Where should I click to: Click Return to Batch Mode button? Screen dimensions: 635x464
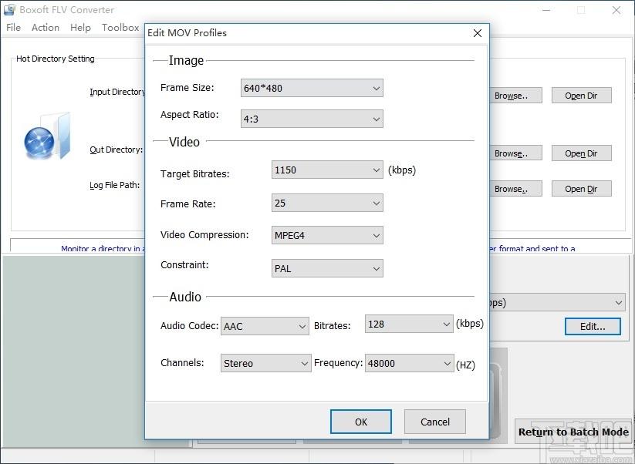pyautogui.click(x=573, y=432)
